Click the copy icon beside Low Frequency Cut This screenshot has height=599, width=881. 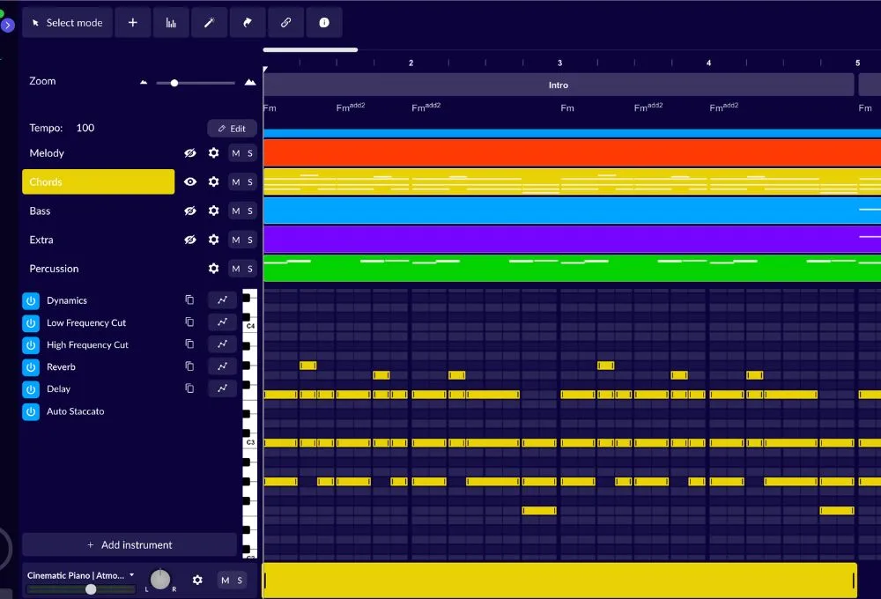[189, 322]
